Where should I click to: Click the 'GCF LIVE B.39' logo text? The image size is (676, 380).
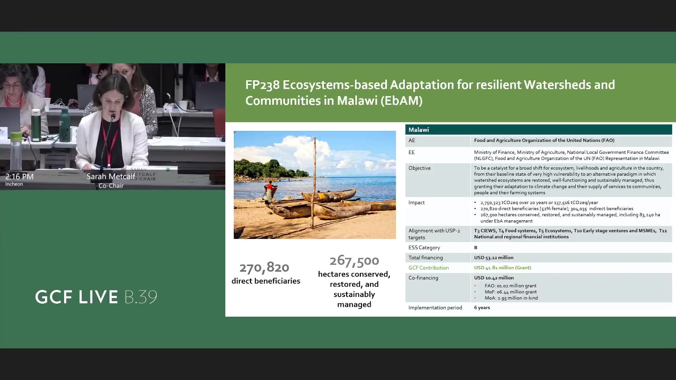point(96,297)
